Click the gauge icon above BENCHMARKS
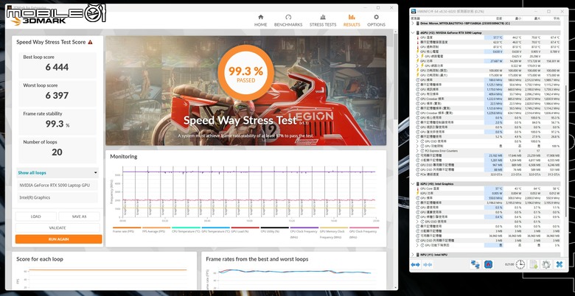This screenshot has height=296, width=575. [288, 17]
